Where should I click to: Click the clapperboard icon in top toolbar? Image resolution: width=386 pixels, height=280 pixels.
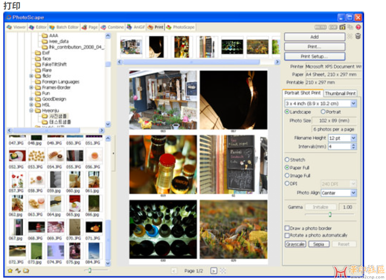click(x=342, y=27)
